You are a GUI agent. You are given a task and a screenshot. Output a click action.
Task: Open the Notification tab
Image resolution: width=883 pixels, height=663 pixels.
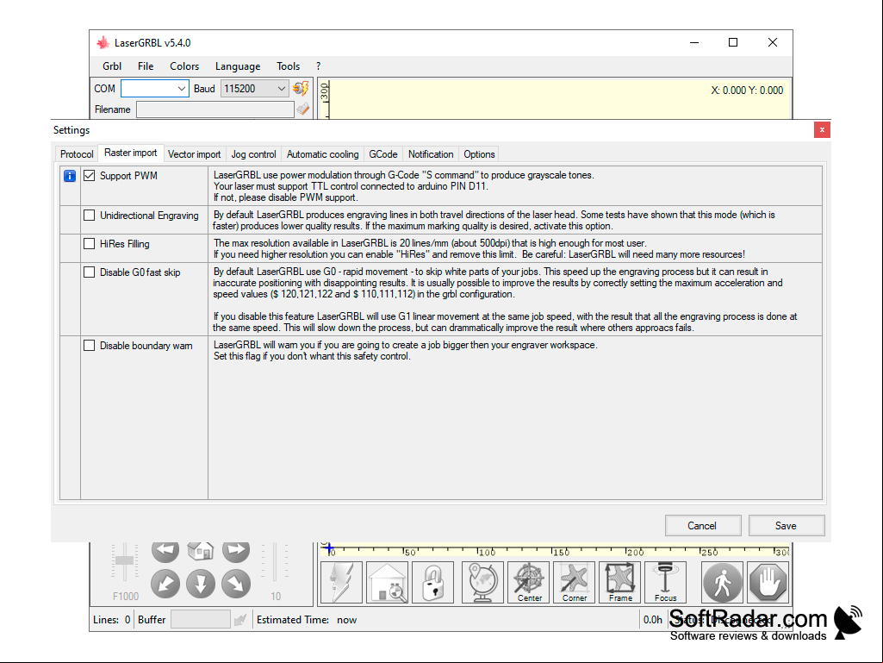[x=431, y=154]
